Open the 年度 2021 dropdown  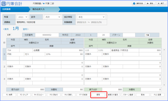tap(23, 17)
